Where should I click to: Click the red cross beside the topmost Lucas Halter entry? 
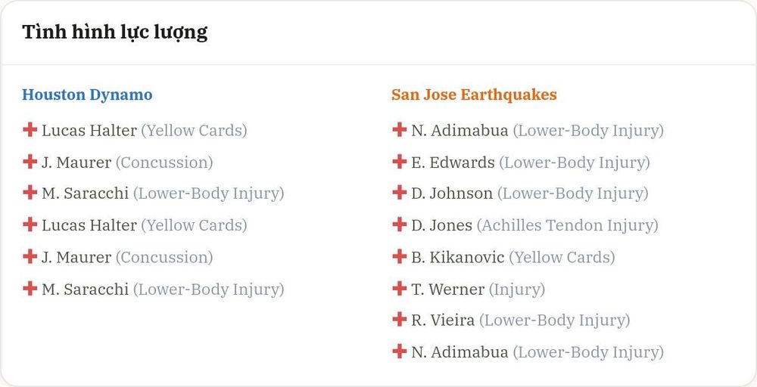click(x=30, y=130)
